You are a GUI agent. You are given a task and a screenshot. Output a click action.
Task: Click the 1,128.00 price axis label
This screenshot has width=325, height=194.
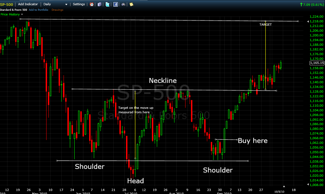(x=316, y=91)
